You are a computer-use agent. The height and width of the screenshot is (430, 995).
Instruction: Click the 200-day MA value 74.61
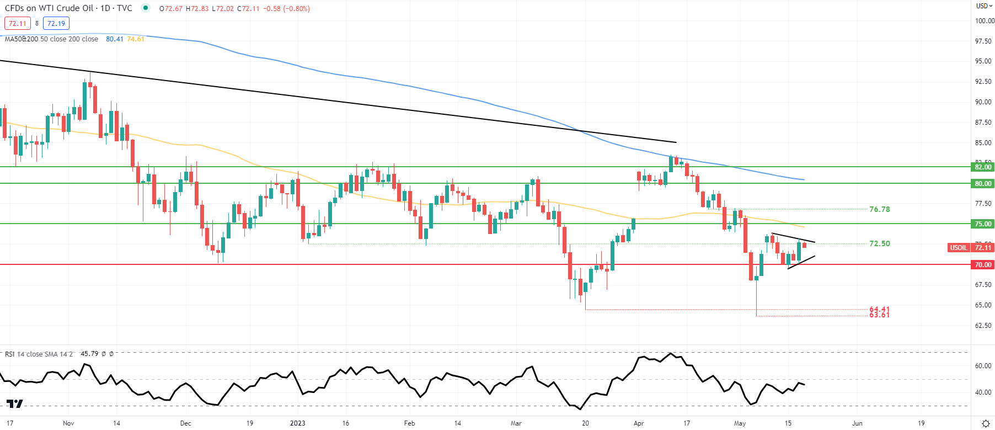[x=136, y=39]
